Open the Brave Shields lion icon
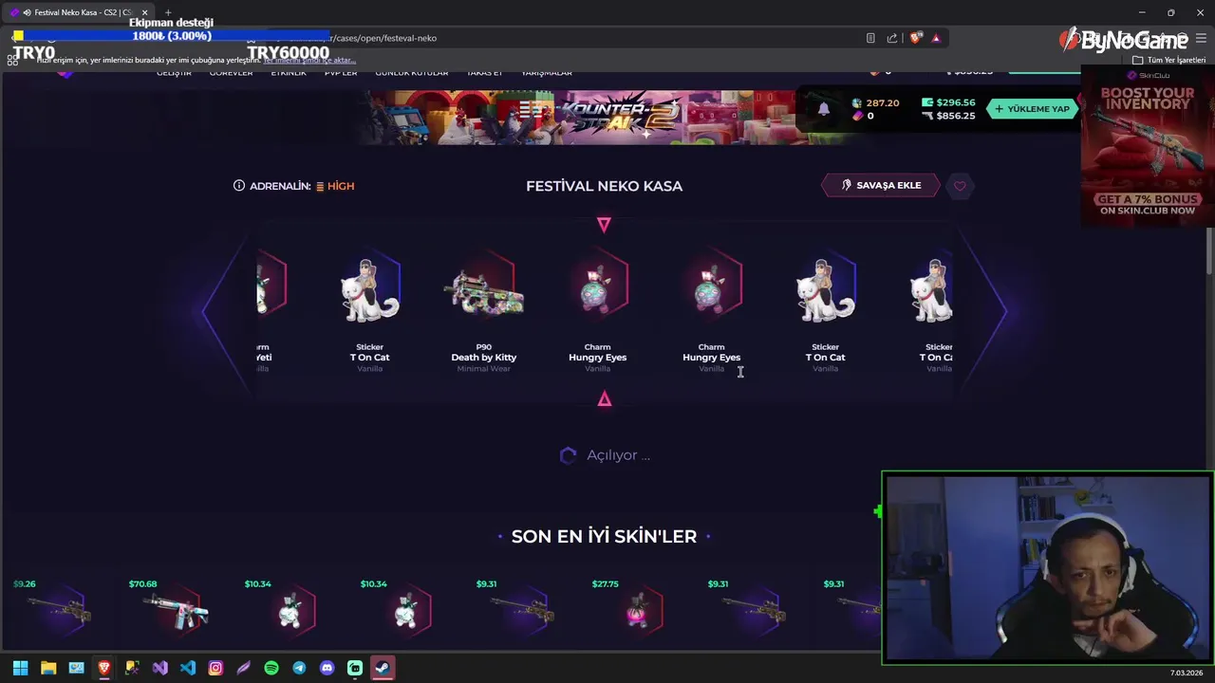1215x683 pixels. pos(915,38)
